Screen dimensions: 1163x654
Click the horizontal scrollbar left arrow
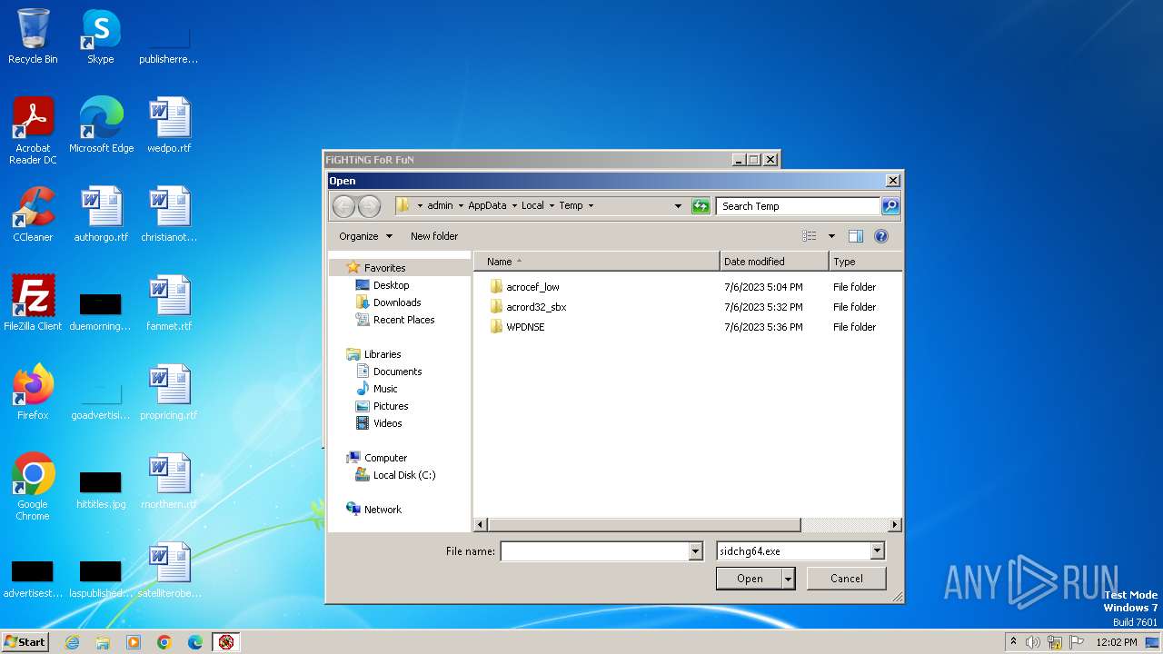[x=482, y=525]
